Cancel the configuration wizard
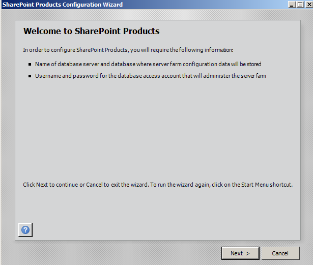The image size is (313, 265). tap(280, 253)
